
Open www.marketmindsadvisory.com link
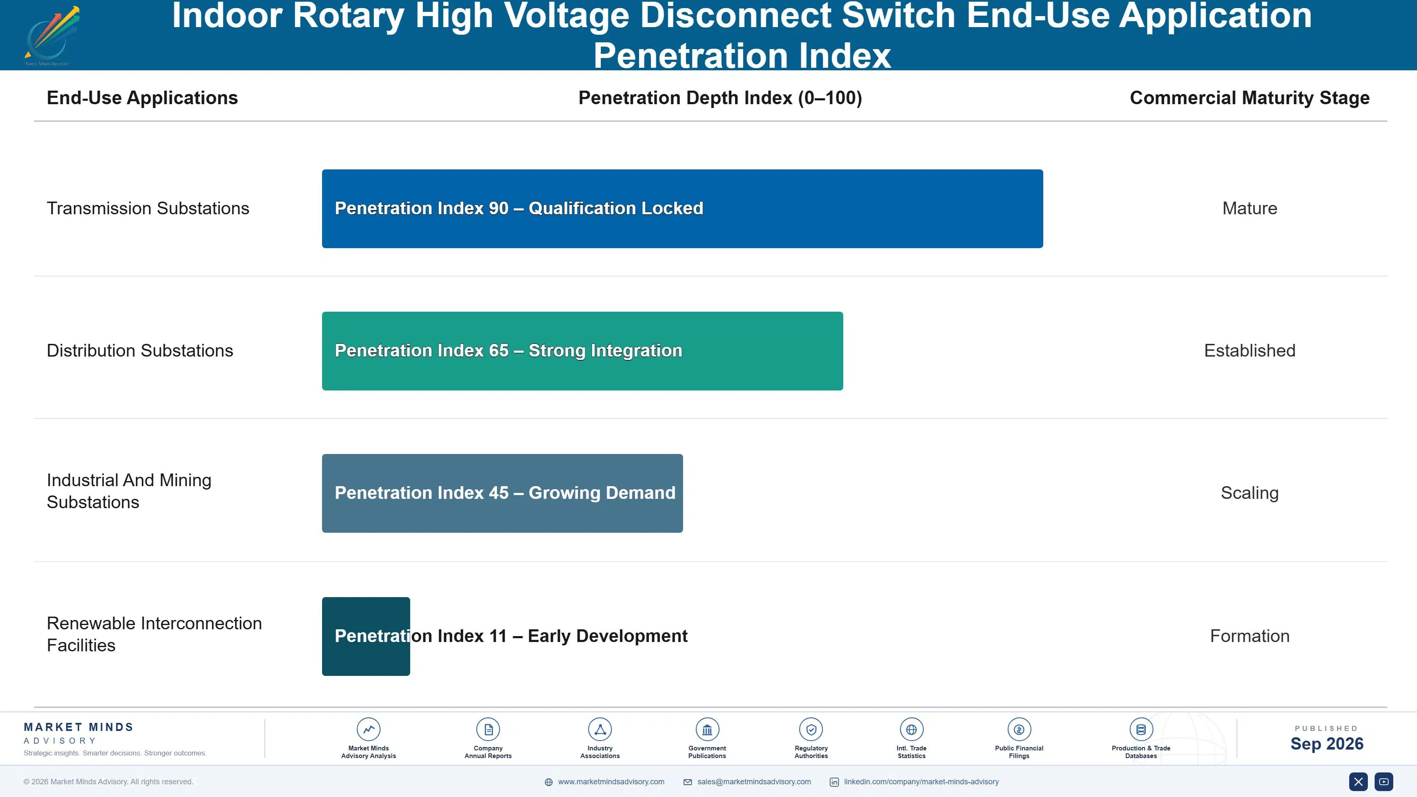[611, 782]
